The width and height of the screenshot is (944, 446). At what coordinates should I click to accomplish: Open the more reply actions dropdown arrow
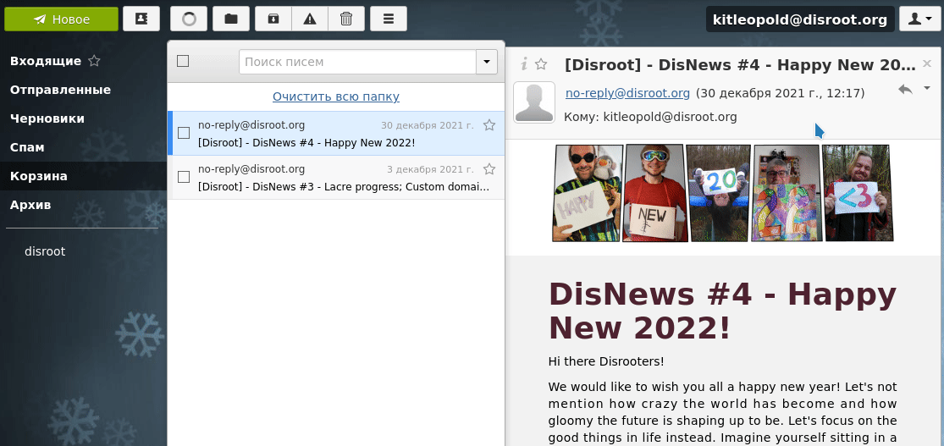click(926, 88)
